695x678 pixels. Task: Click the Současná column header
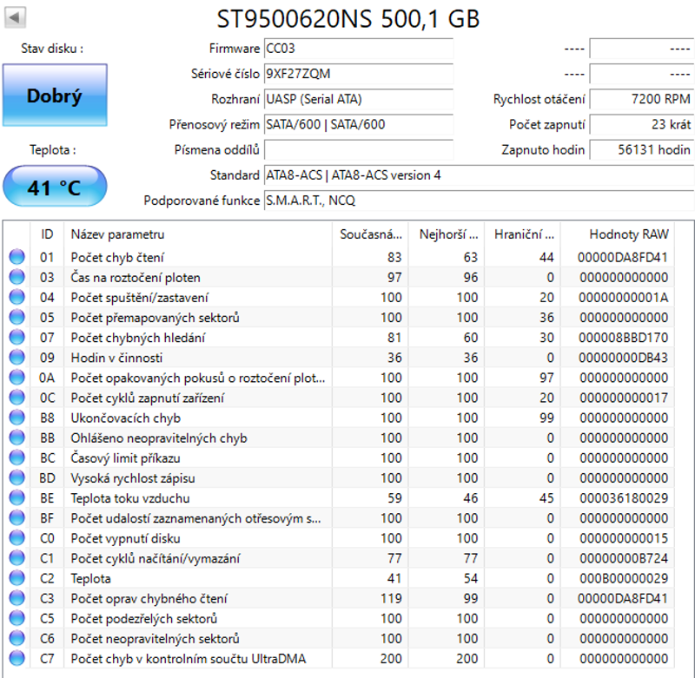pyautogui.click(x=370, y=234)
